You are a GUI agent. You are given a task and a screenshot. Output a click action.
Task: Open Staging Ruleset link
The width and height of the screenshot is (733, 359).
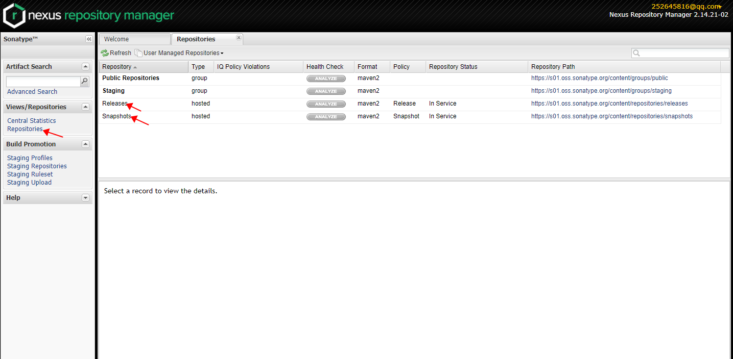coord(30,174)
